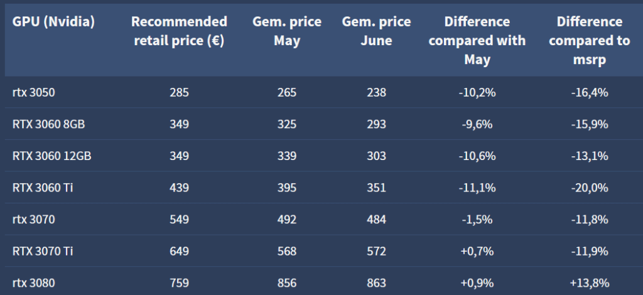Click the rtx 3070 row label
This screenshot has height=295, width=643.
coord(33,220)
